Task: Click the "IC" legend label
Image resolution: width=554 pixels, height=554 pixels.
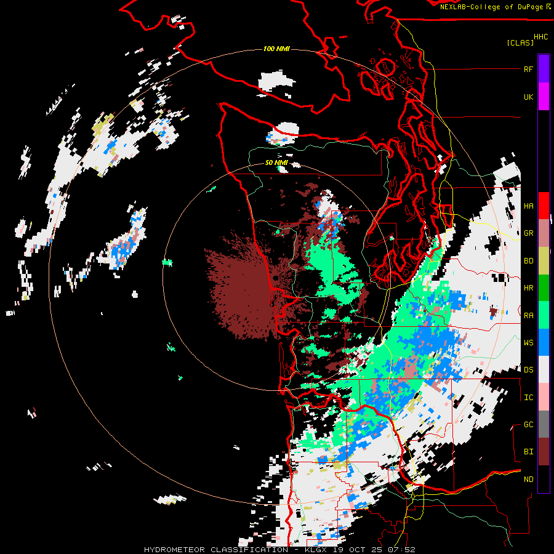Action: (528, 398)
